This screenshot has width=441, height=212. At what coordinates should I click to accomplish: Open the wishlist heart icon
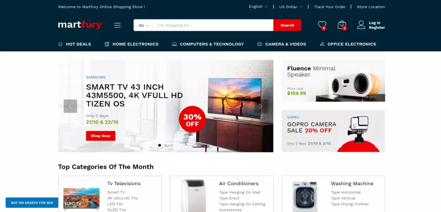coord(322,25)
